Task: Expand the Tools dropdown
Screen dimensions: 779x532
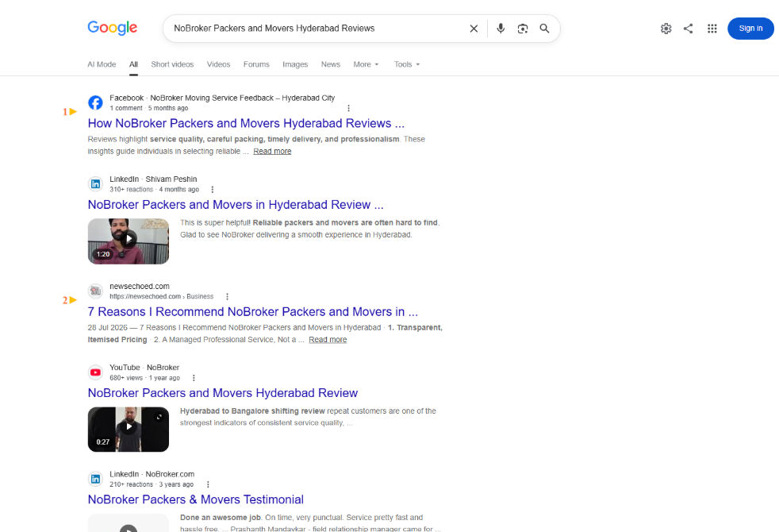Action: [407, 64]
